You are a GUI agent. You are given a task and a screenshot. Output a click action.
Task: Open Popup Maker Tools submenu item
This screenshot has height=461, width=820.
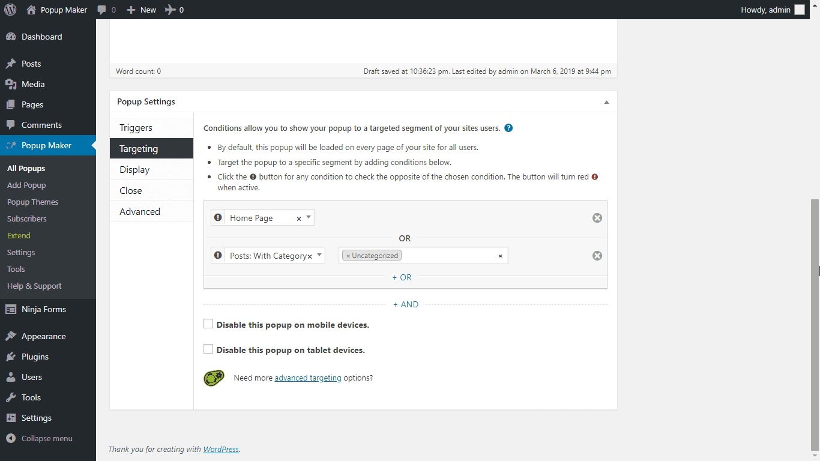pyautogui.click(x=16, y=270)
